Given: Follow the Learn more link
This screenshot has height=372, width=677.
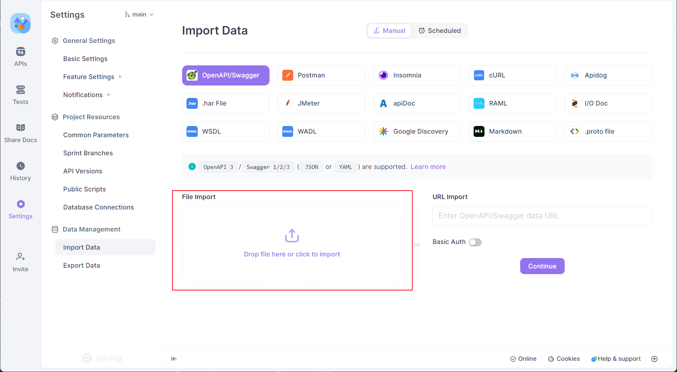Looking at the screenshot, I should [x=428, y=167].
